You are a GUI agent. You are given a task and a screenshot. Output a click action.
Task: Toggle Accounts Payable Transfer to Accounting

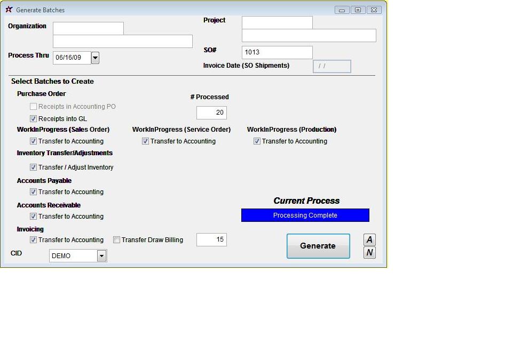tap(33, 192)
